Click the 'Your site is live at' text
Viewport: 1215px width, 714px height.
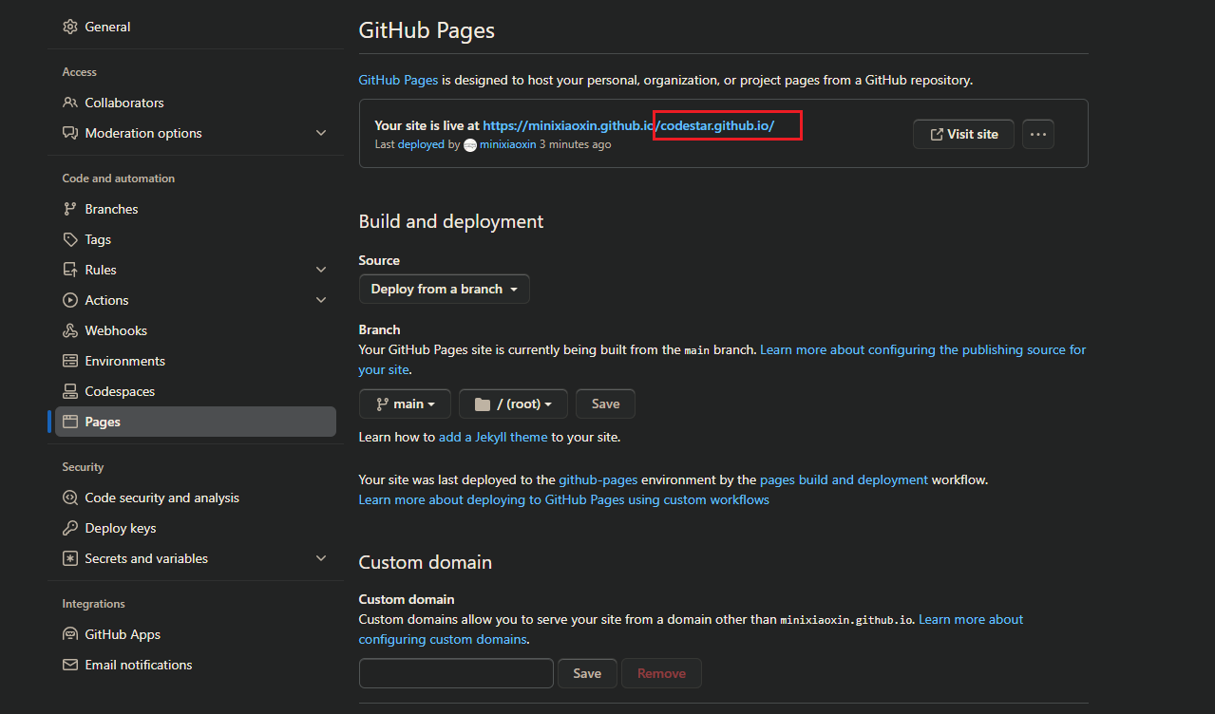click(427, 125)
